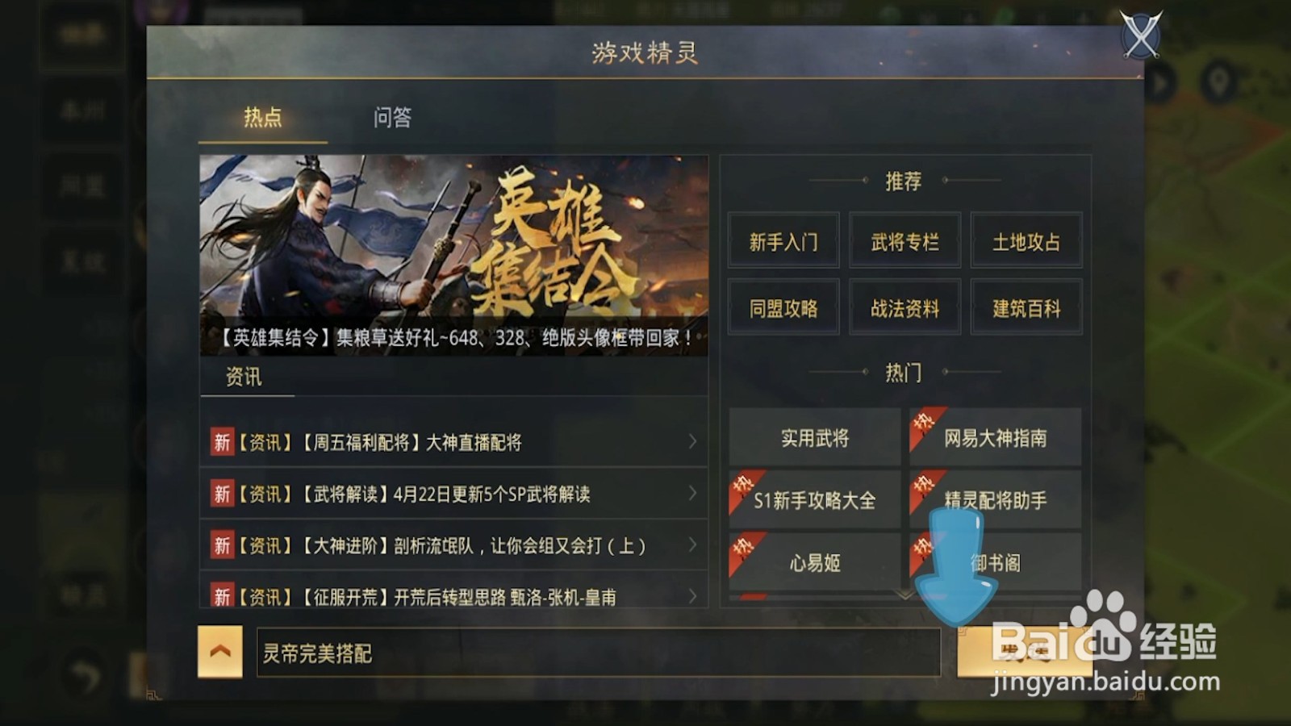The image size is (1291, 726).
Task: Open 新手入门 recommendation
Action: coord(783,241)
